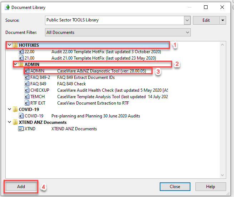Maximize the Document Library window

tap(206, 7)
